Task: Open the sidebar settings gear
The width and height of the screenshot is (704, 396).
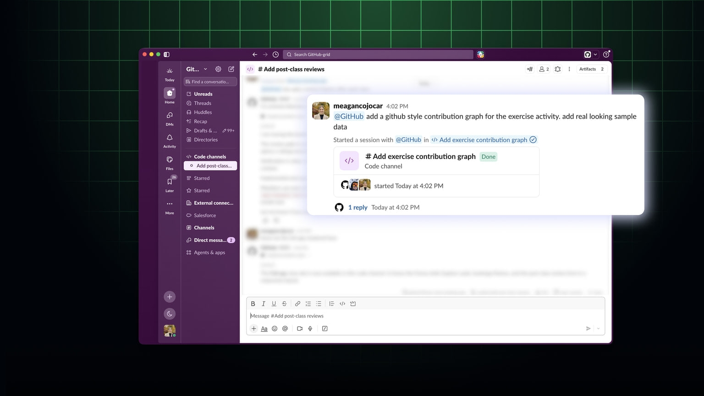Action: (x=218, y=69)
